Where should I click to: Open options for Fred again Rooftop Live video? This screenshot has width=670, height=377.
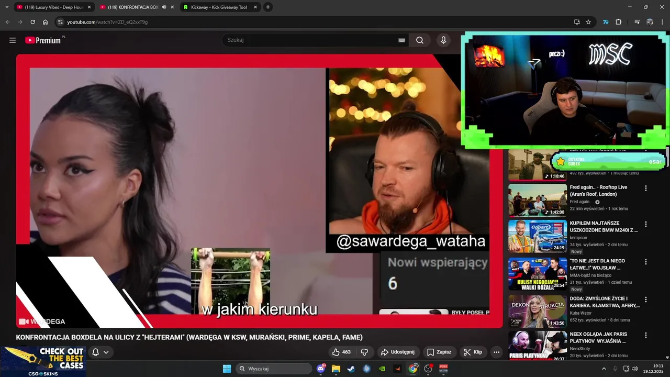tap(645, 188)
